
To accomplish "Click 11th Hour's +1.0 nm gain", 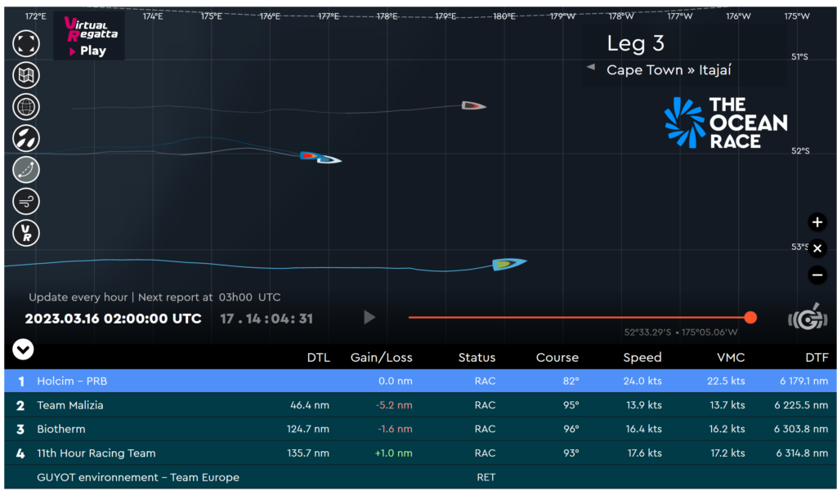I will pos(393,453).
